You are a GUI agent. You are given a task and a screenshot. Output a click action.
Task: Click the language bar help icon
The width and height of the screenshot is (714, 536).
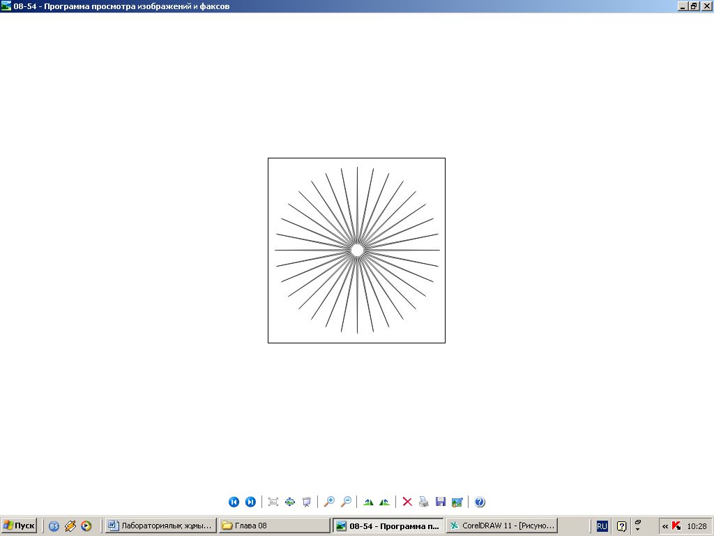[621, 526]
